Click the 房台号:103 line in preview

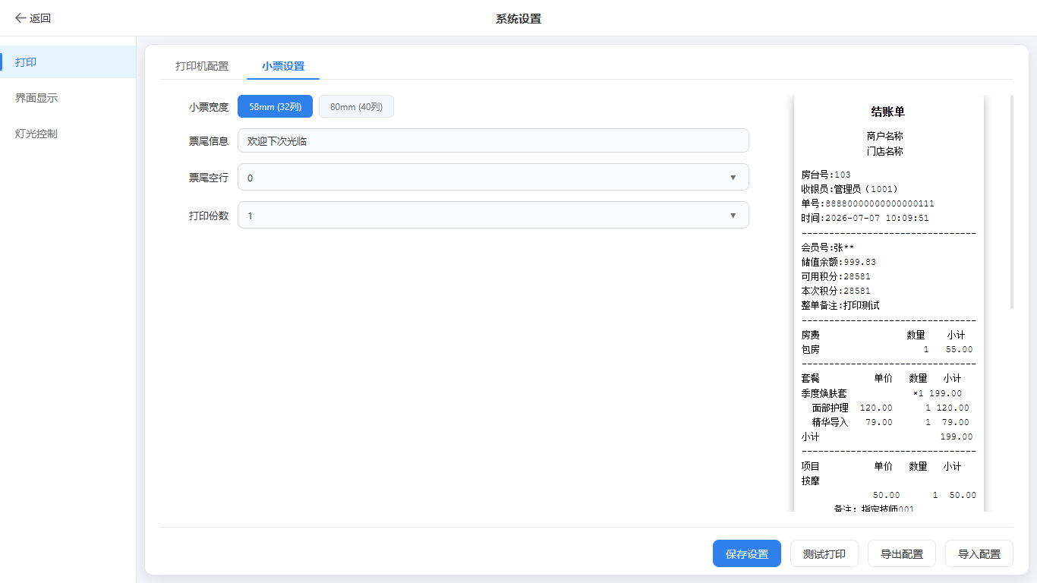[826, 175]
